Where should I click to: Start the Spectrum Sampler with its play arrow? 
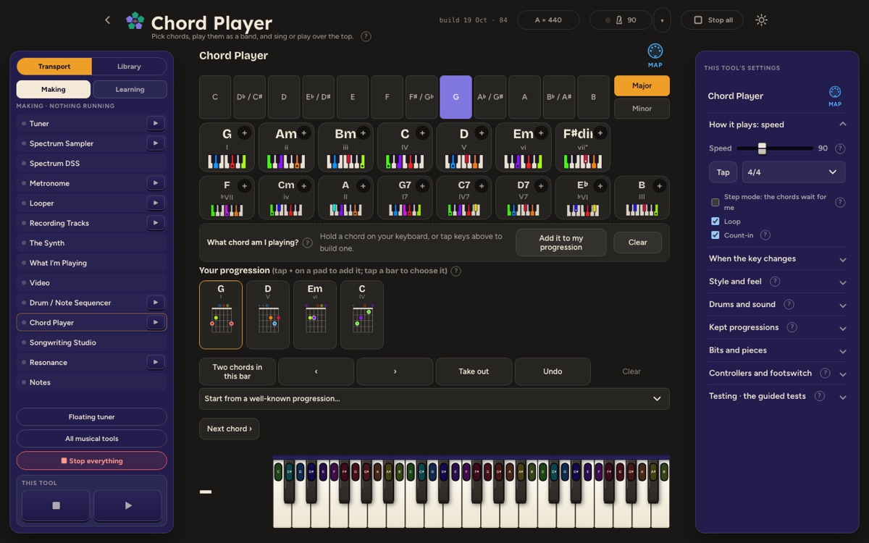tap(155, 143)
